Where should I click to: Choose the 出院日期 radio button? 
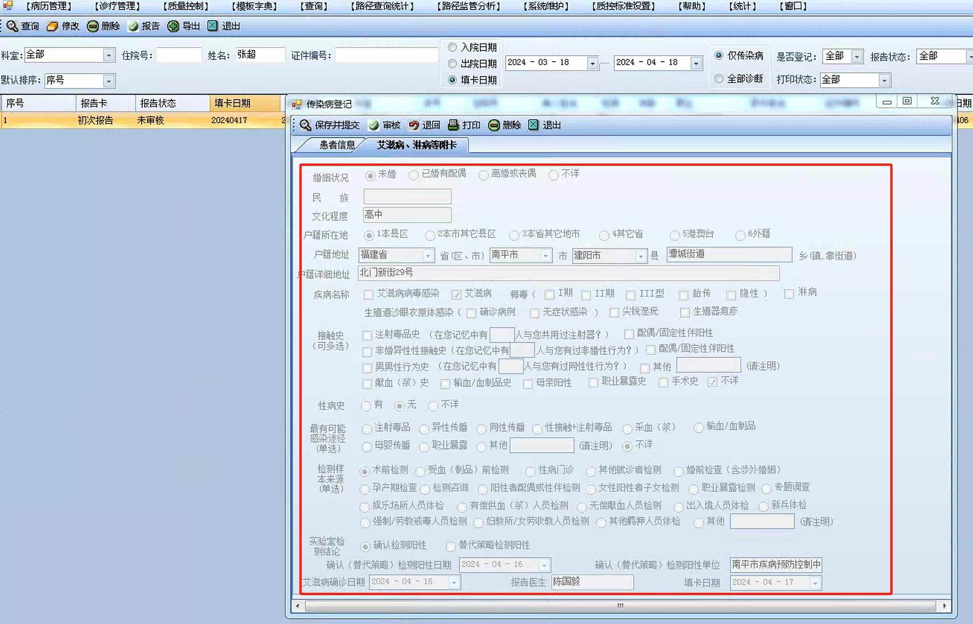point(452,64)
